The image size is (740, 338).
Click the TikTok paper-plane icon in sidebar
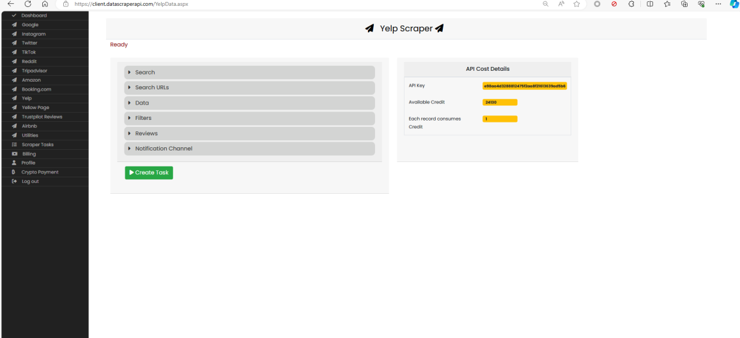click(x=14, y=52)
